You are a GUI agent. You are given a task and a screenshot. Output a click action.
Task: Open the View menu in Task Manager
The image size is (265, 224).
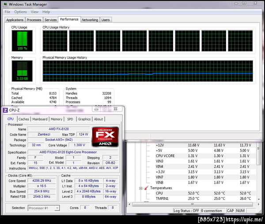[x=34, y=12]
